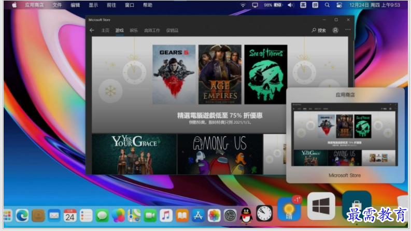Open Spotlight search in menu bar
411x231 pixels.
[327, 5]
